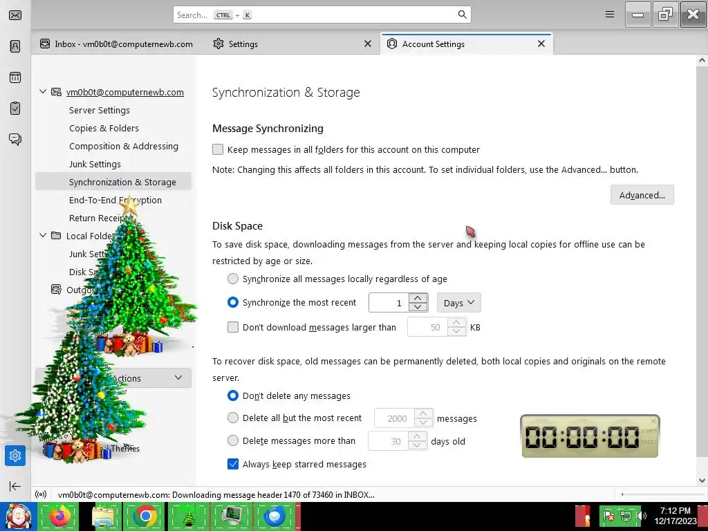Close the Account Settings tab
The width and height of the screenshot is (708, 531).
(x=541, y=44)
